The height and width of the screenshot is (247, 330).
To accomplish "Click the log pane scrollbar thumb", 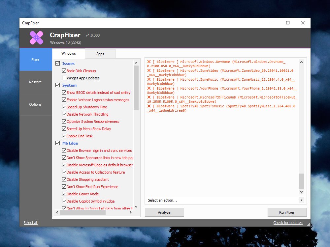I will pyautogui.click(x=301, y=181).
